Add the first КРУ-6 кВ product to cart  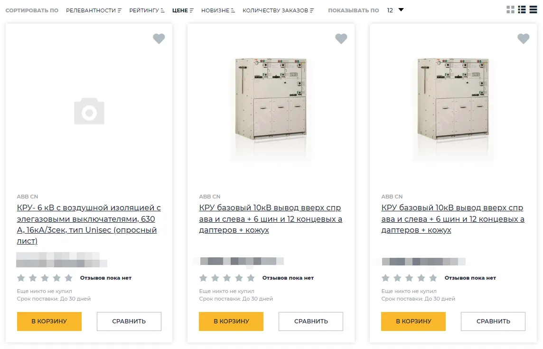click(49, 321)
